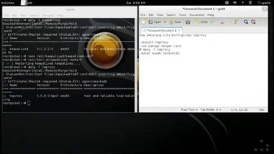Click the line '-install haproxy' in gedit
This screenshot has height=154, width=274.
(x=154, y=42)
